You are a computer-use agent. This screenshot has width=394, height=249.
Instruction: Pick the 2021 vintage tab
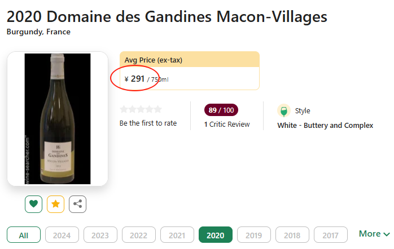coord(177,235)
